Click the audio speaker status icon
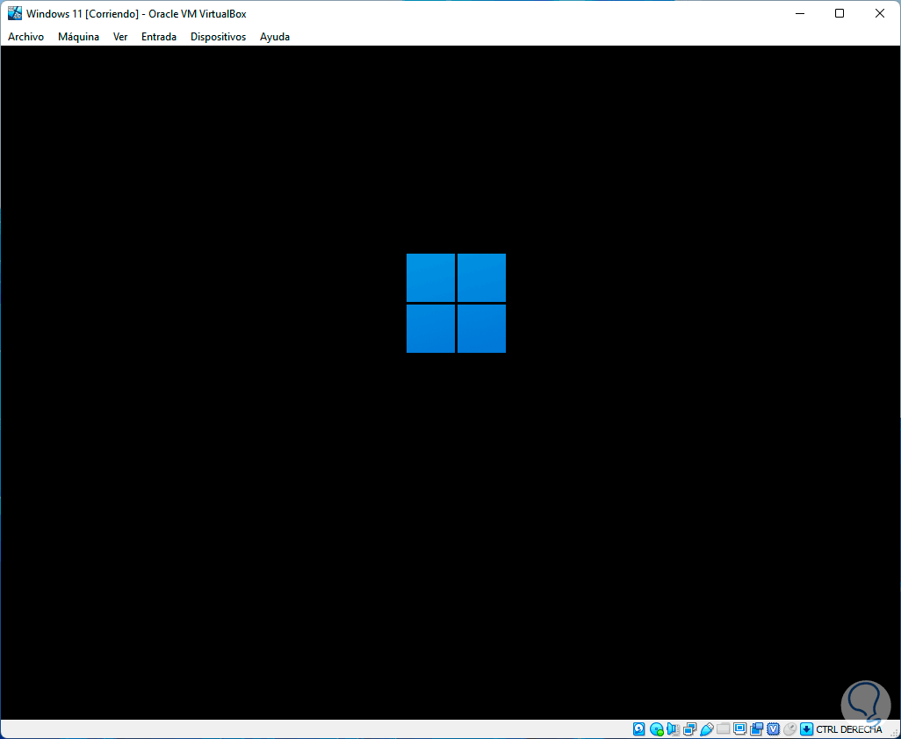Viewport: 901px width, 739px height. pos(673,729)
